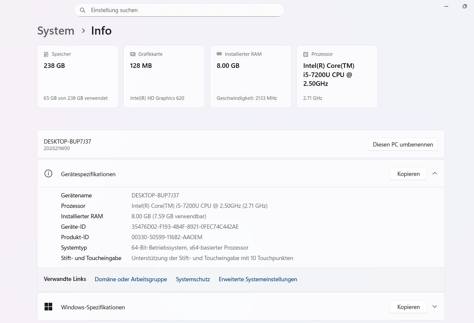Click the Speicher storage icon
This screenshot has width=474, height=323.
(x=45, y=54)
